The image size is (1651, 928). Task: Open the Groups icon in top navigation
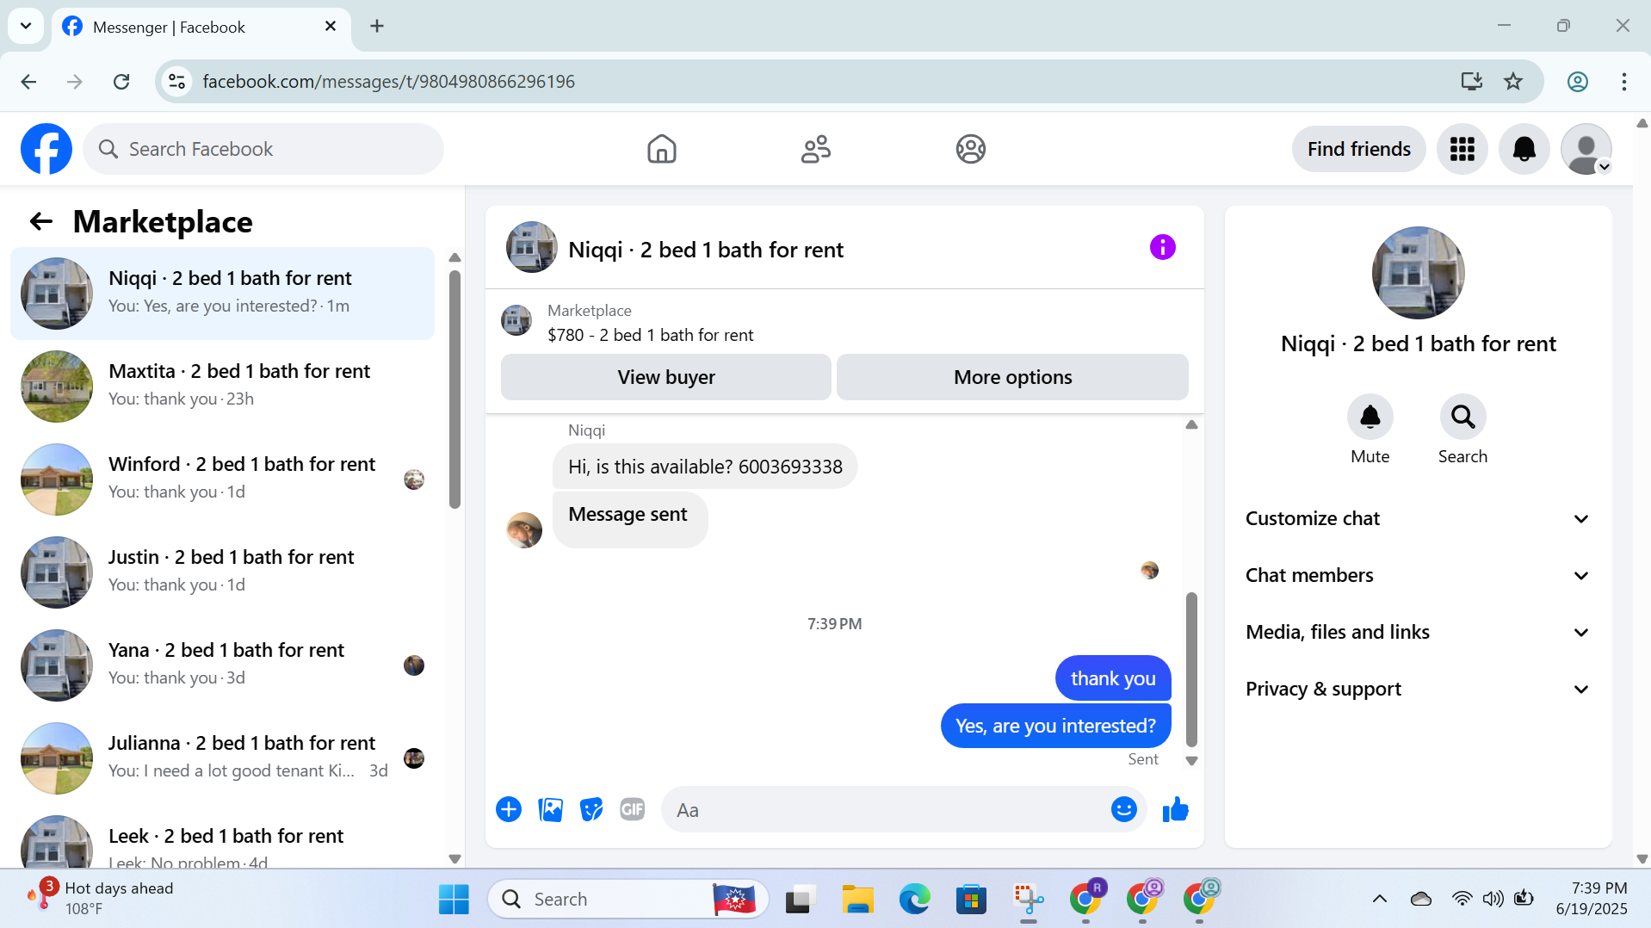pos(970,149)
